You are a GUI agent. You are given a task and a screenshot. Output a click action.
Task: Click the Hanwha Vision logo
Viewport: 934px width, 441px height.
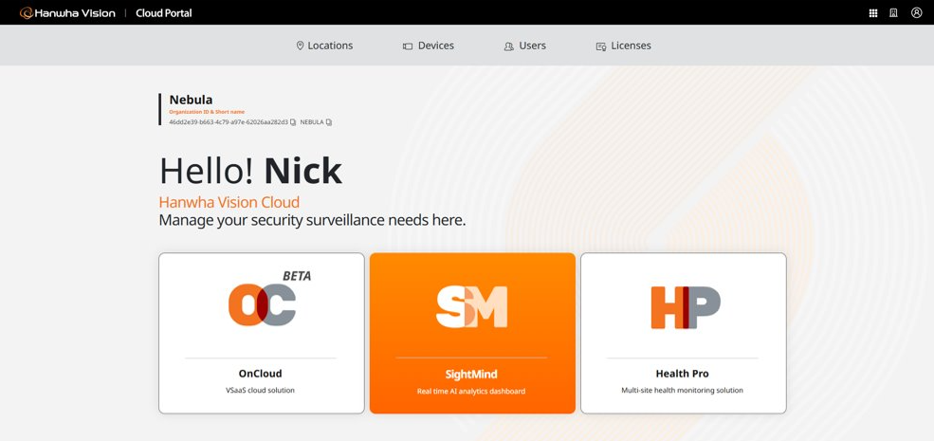[x=67, y=13]
